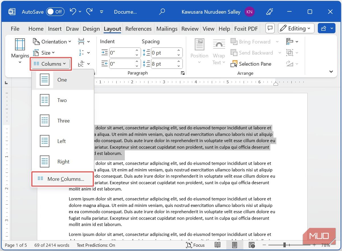Switch to the References tab
The image size is (342, 251).
click(x=138, y=28)
